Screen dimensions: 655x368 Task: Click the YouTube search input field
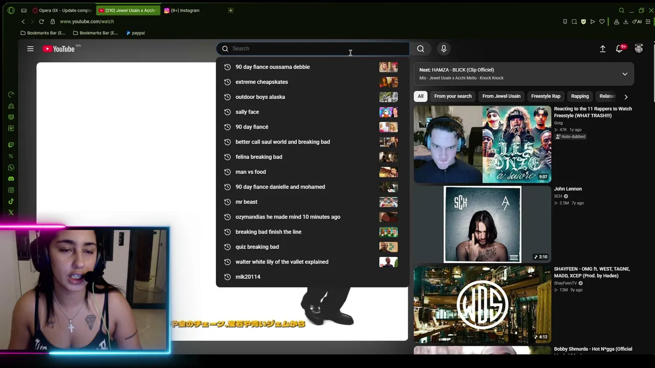point(312,49)
